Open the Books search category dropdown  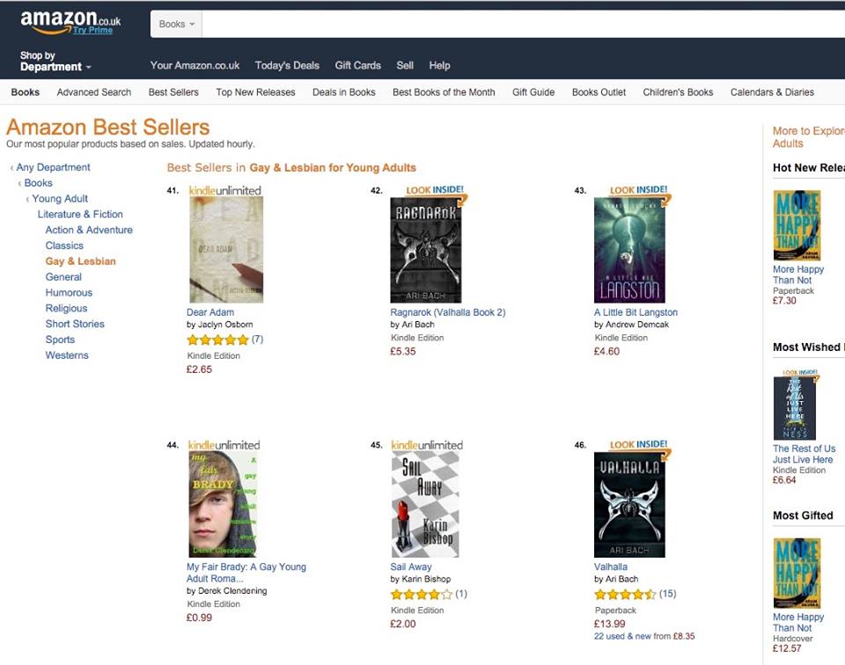(176, 25)
